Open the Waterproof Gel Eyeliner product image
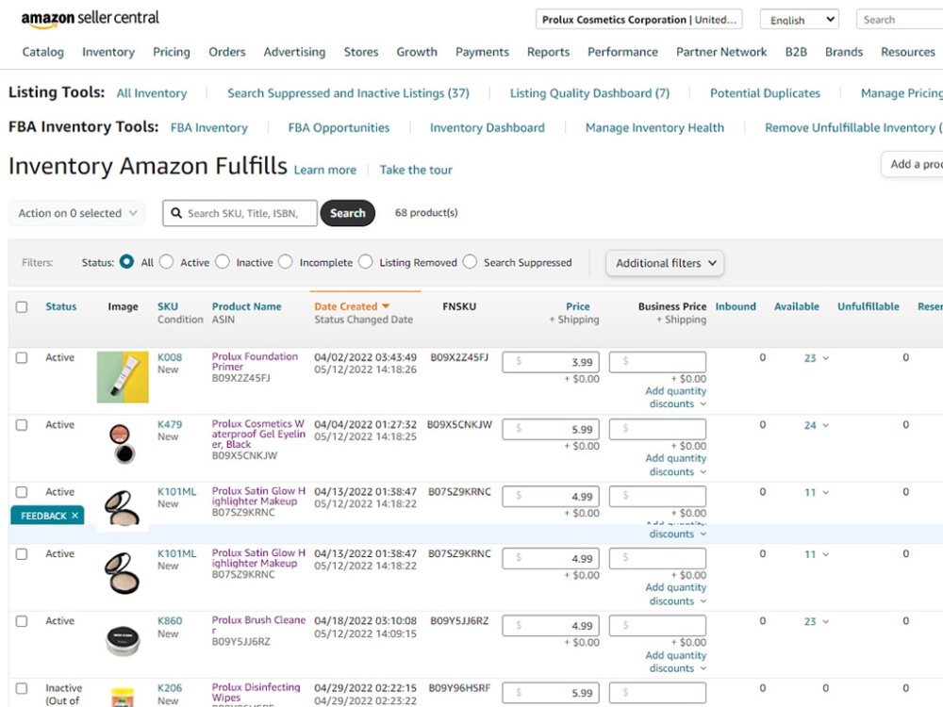Screen dimensions: 943x707 123,444
